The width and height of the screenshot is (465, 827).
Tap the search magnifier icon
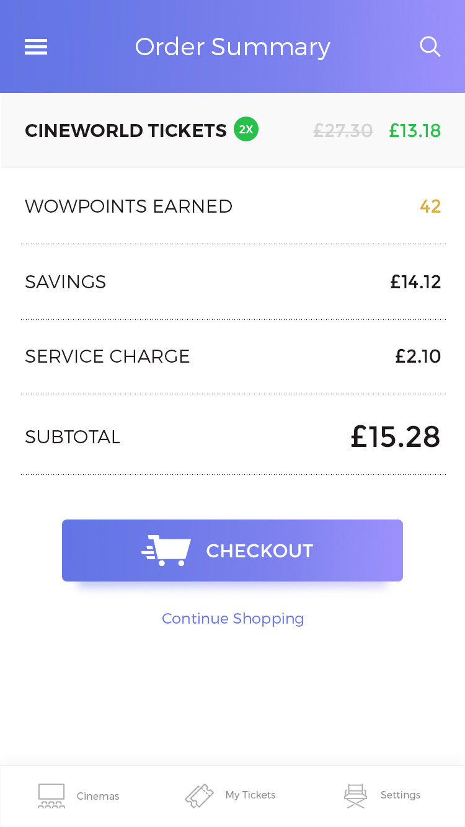click(430, 46)
